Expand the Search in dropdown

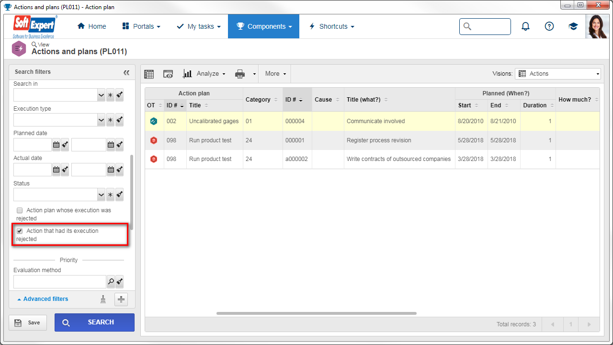pyautogui.click(x=101, y=95)
